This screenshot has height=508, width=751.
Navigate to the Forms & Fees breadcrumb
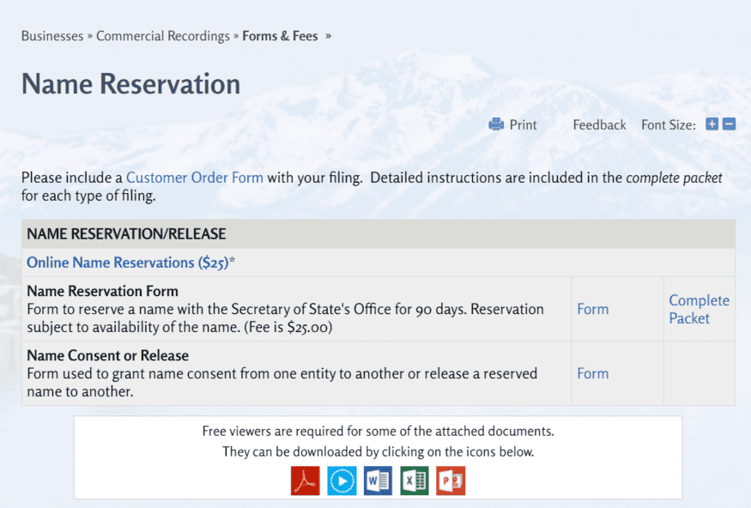point(280,36)
